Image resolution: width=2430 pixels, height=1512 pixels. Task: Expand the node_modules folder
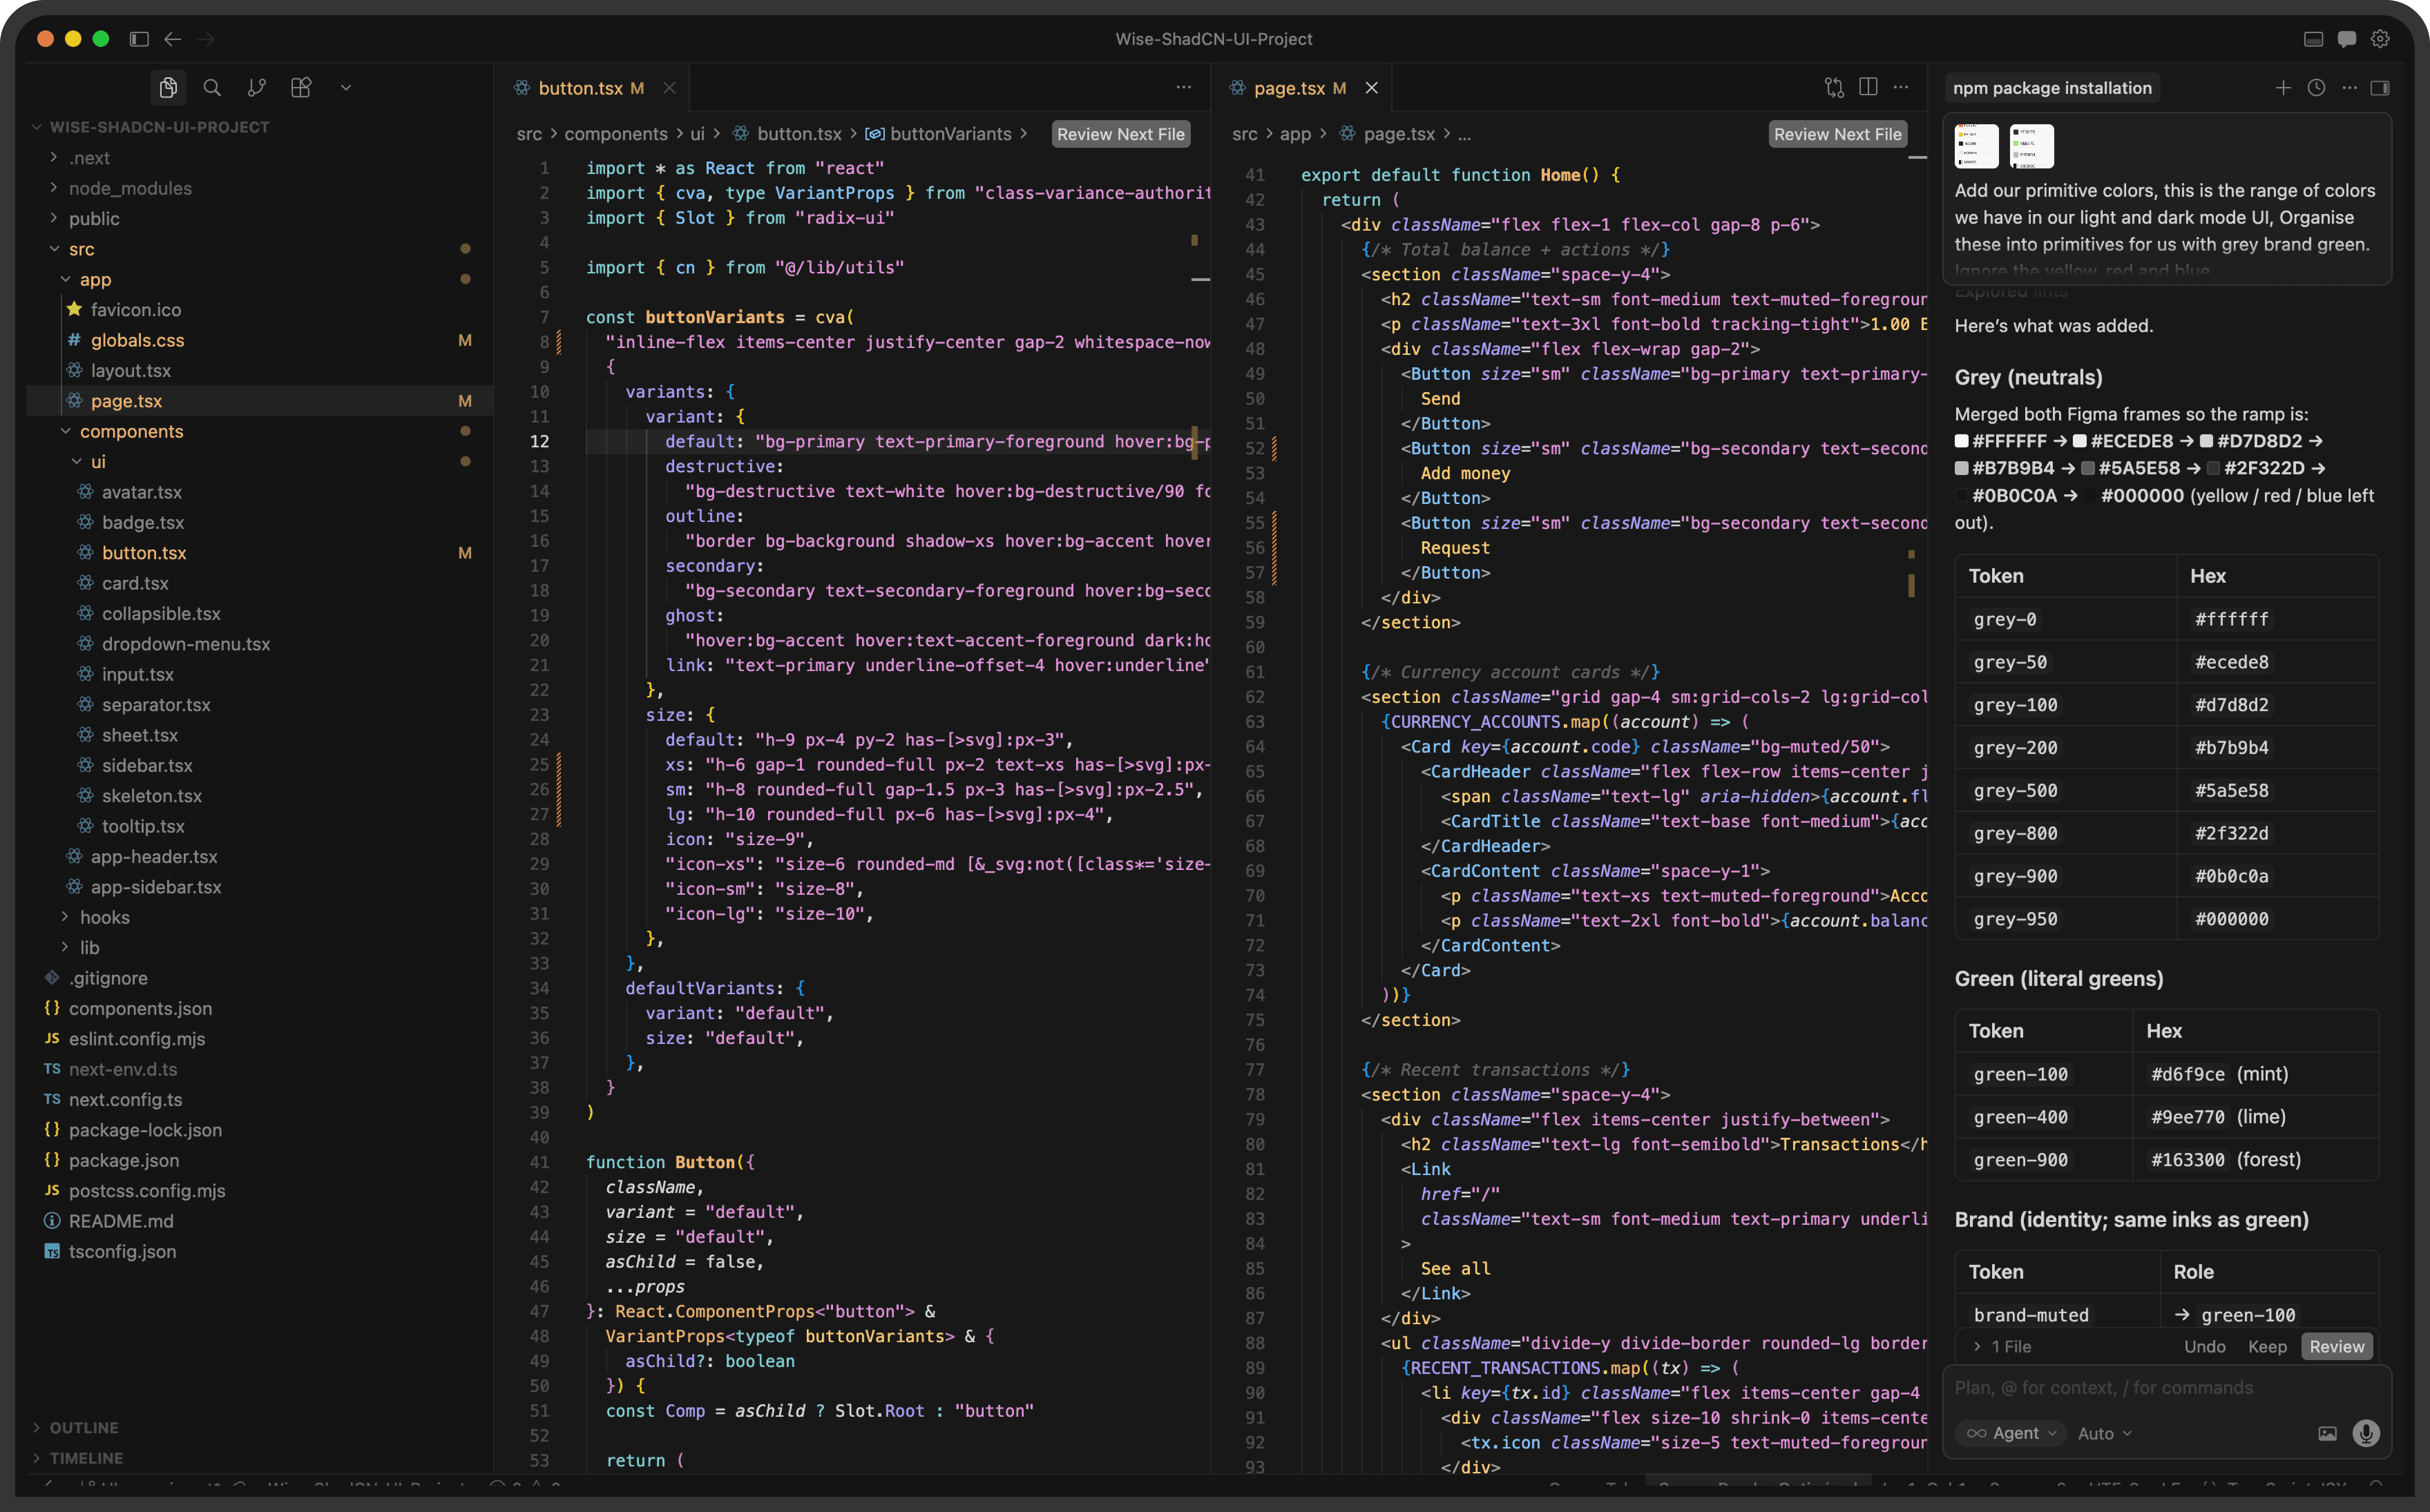pyautogui.click(x=130, y=188)
